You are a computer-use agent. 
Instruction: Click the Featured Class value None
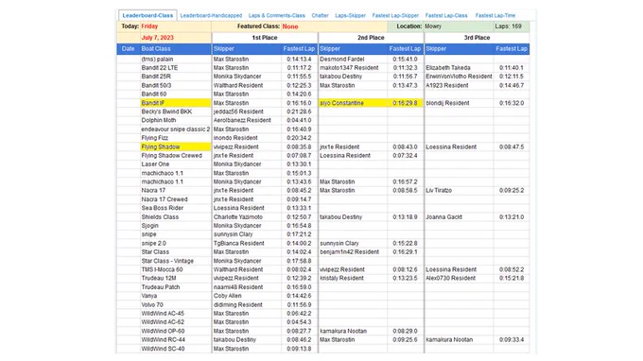coord(290,26)
